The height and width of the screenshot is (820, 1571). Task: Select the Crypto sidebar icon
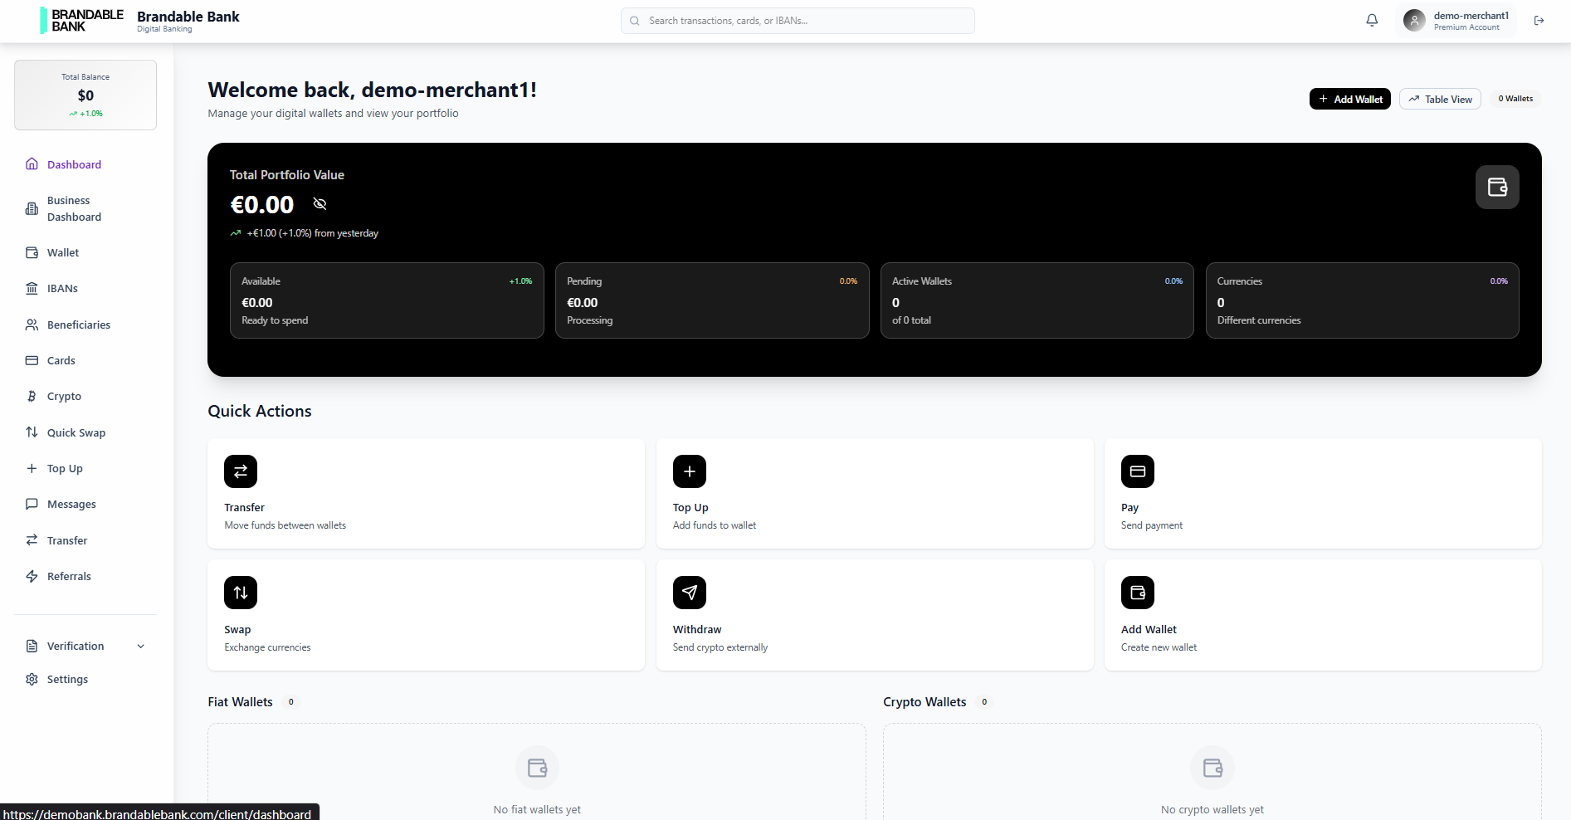[32, 396]
